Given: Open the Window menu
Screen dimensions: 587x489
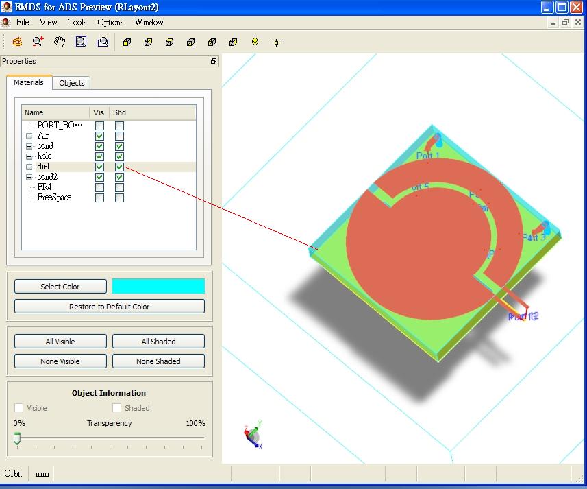Looking at the screenshot, I should click(149, 22).
